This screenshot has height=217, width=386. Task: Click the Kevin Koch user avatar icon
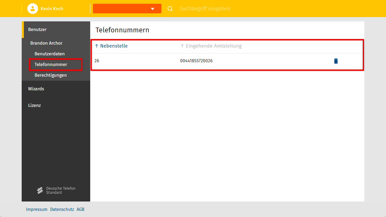32,9
